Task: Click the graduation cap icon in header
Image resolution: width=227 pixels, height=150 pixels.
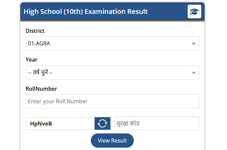Action: (x=194, y=12)
